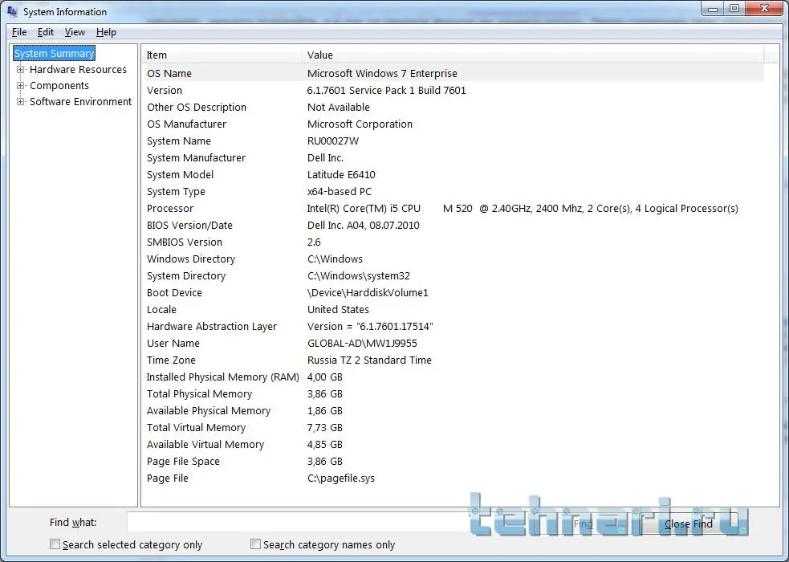Maximize the System Information window
The height and width of the screenshot is (562, 789).
[x=734, y=8]
